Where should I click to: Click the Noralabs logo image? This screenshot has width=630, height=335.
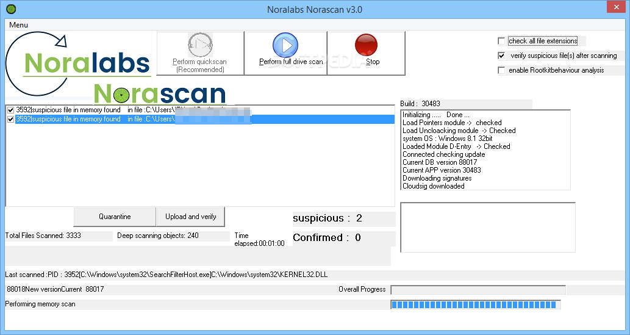(x=78, y=63)
